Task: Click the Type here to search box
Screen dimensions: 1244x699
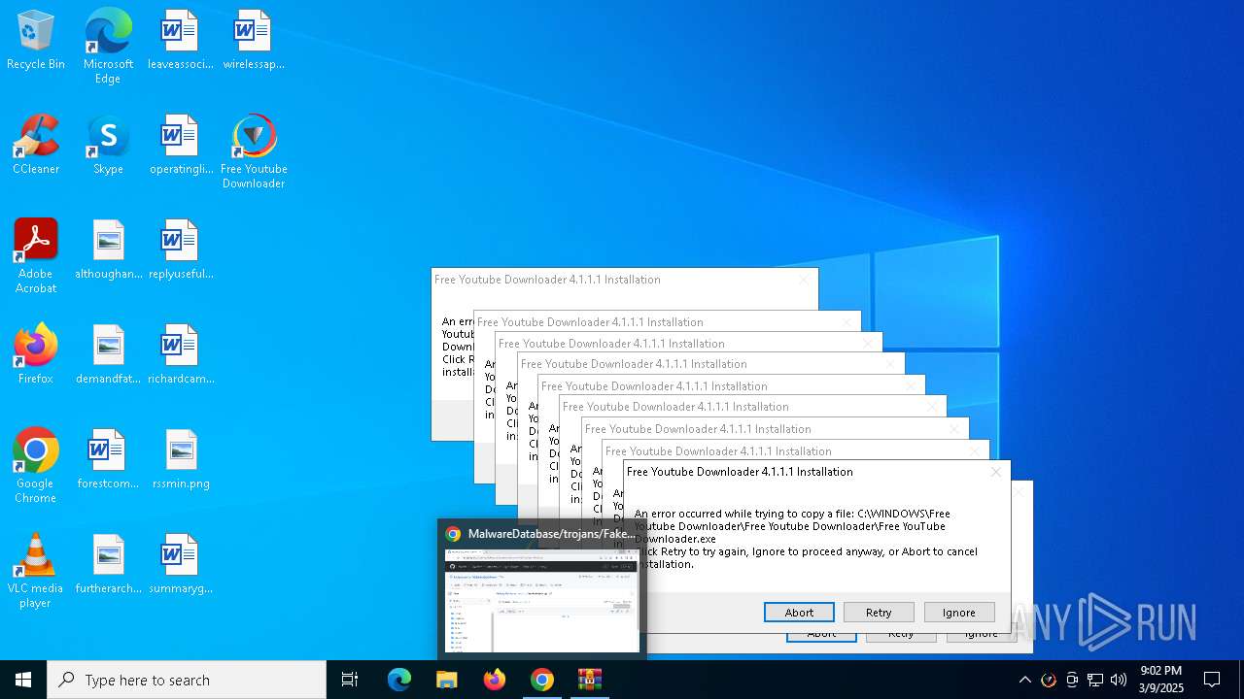Action: 187,680
